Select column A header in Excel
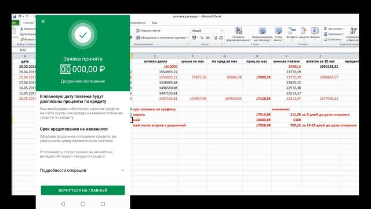Image resolution: width=371 pixels, height=209 pixels. (x=25, y=56)
